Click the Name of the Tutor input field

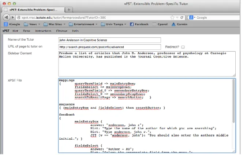(109, 40)
